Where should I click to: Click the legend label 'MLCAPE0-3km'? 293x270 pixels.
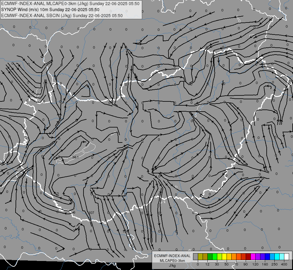[172, 261]
